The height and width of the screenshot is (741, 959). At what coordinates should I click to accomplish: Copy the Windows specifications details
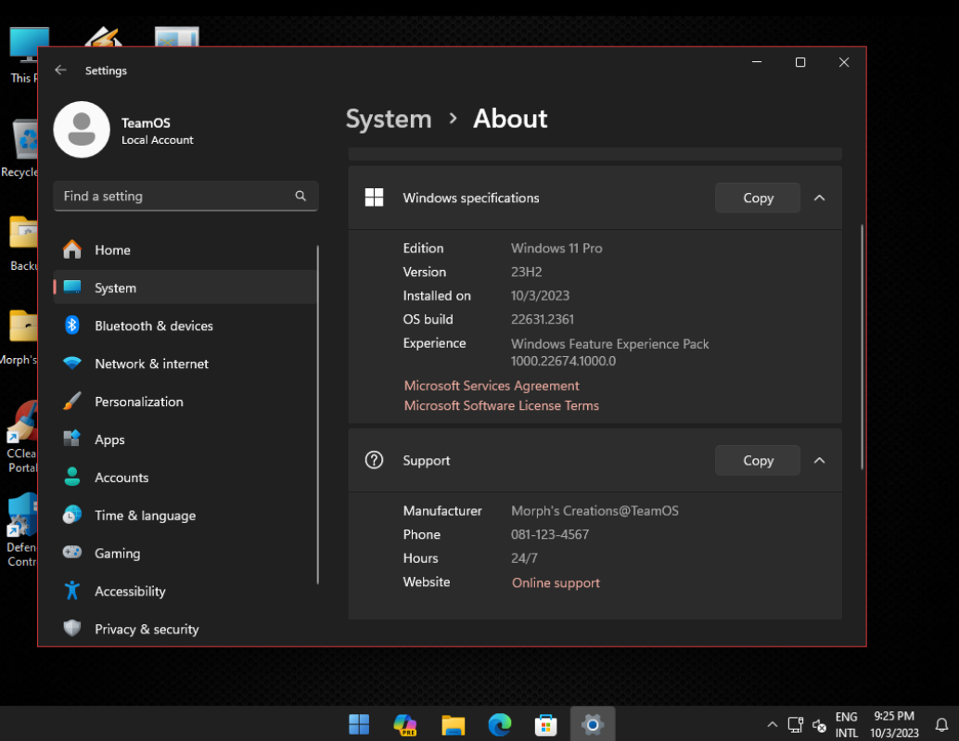click(x=757, y=198)
